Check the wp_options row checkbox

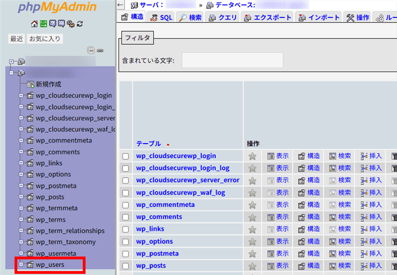click(126, 241)
